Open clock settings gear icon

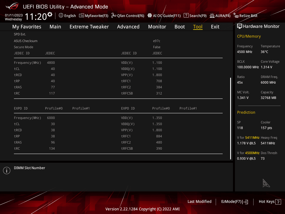click(x=50, y=14)
